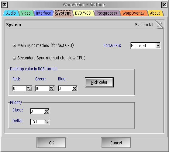
Task: Click the Pick color button
Action: click(x=99, y=82)
